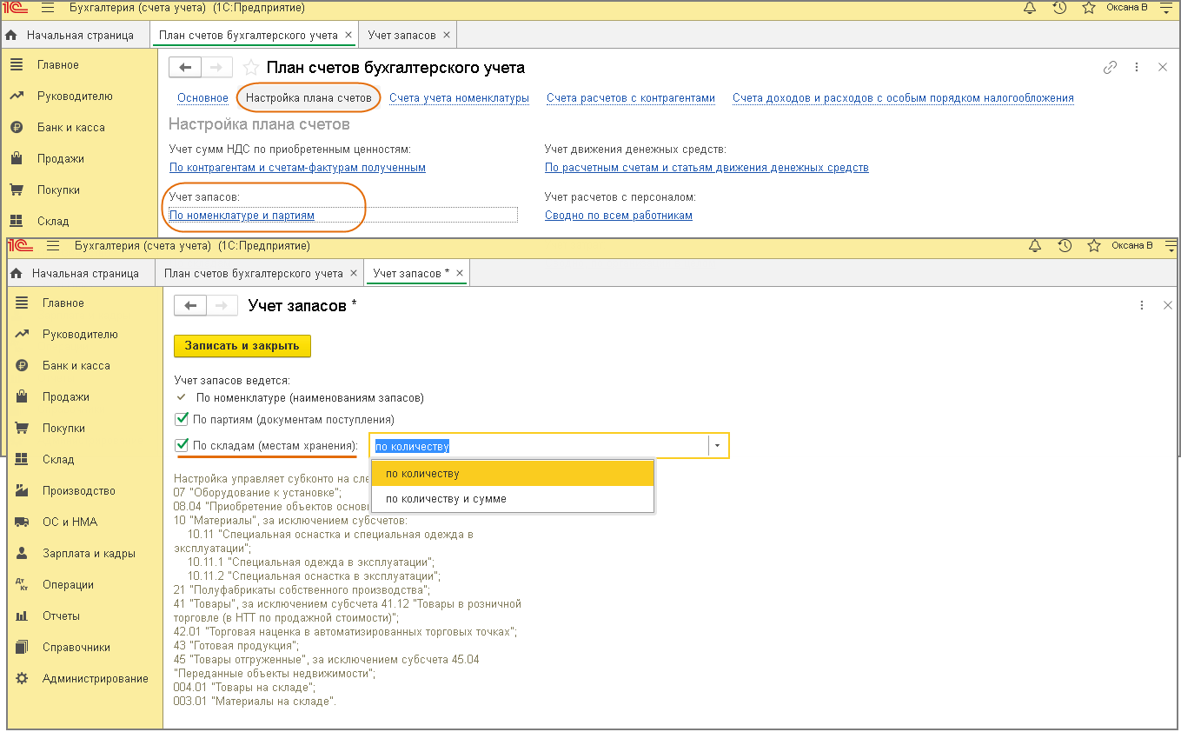Screen dimensions: 1181x732
Task: Open Склад section in lower window sidebar
Action: pos(58,460)
